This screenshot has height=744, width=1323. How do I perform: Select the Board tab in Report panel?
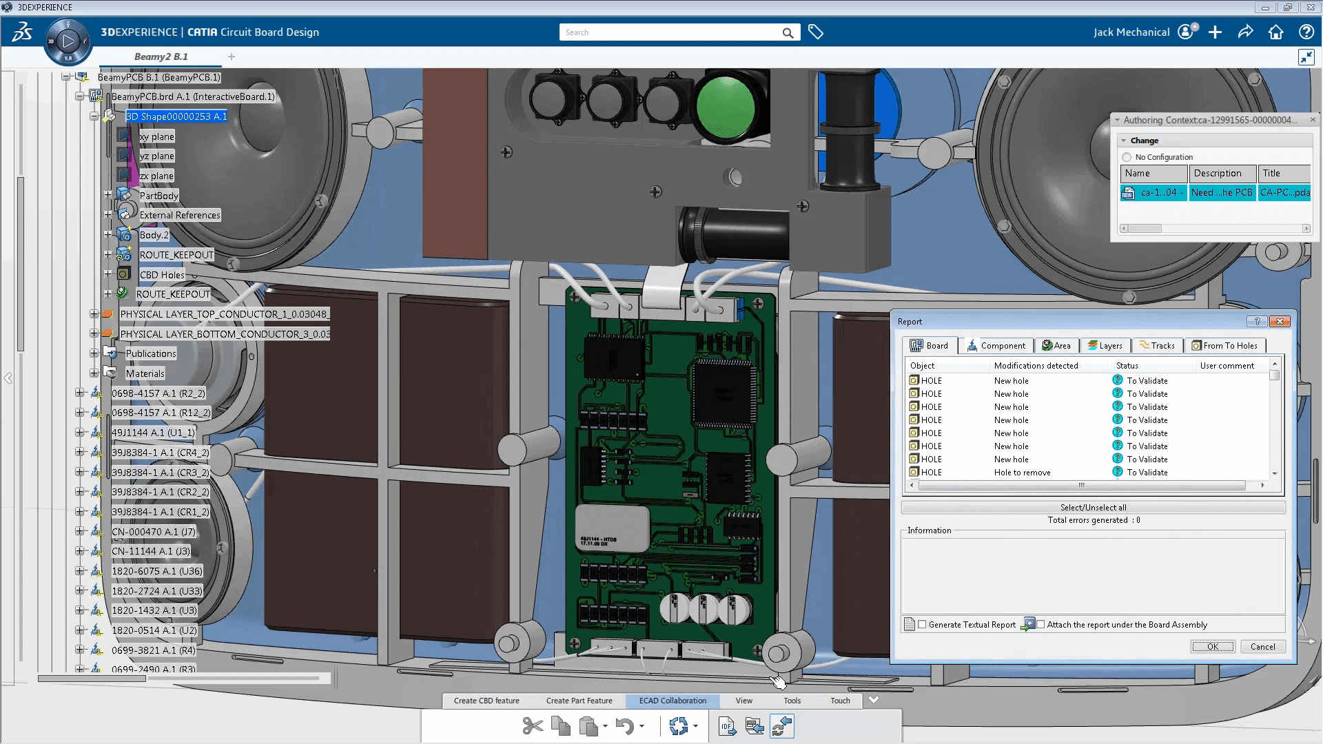coord(930,345)
